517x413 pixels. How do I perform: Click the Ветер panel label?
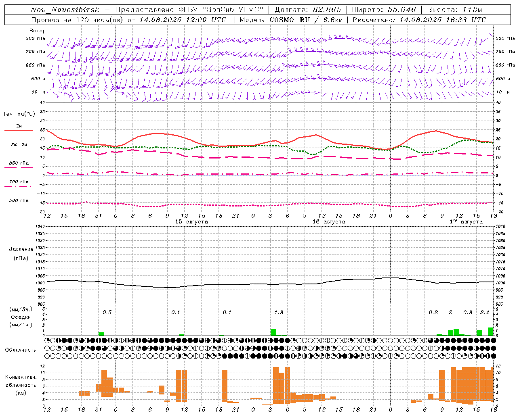point(38,31)
